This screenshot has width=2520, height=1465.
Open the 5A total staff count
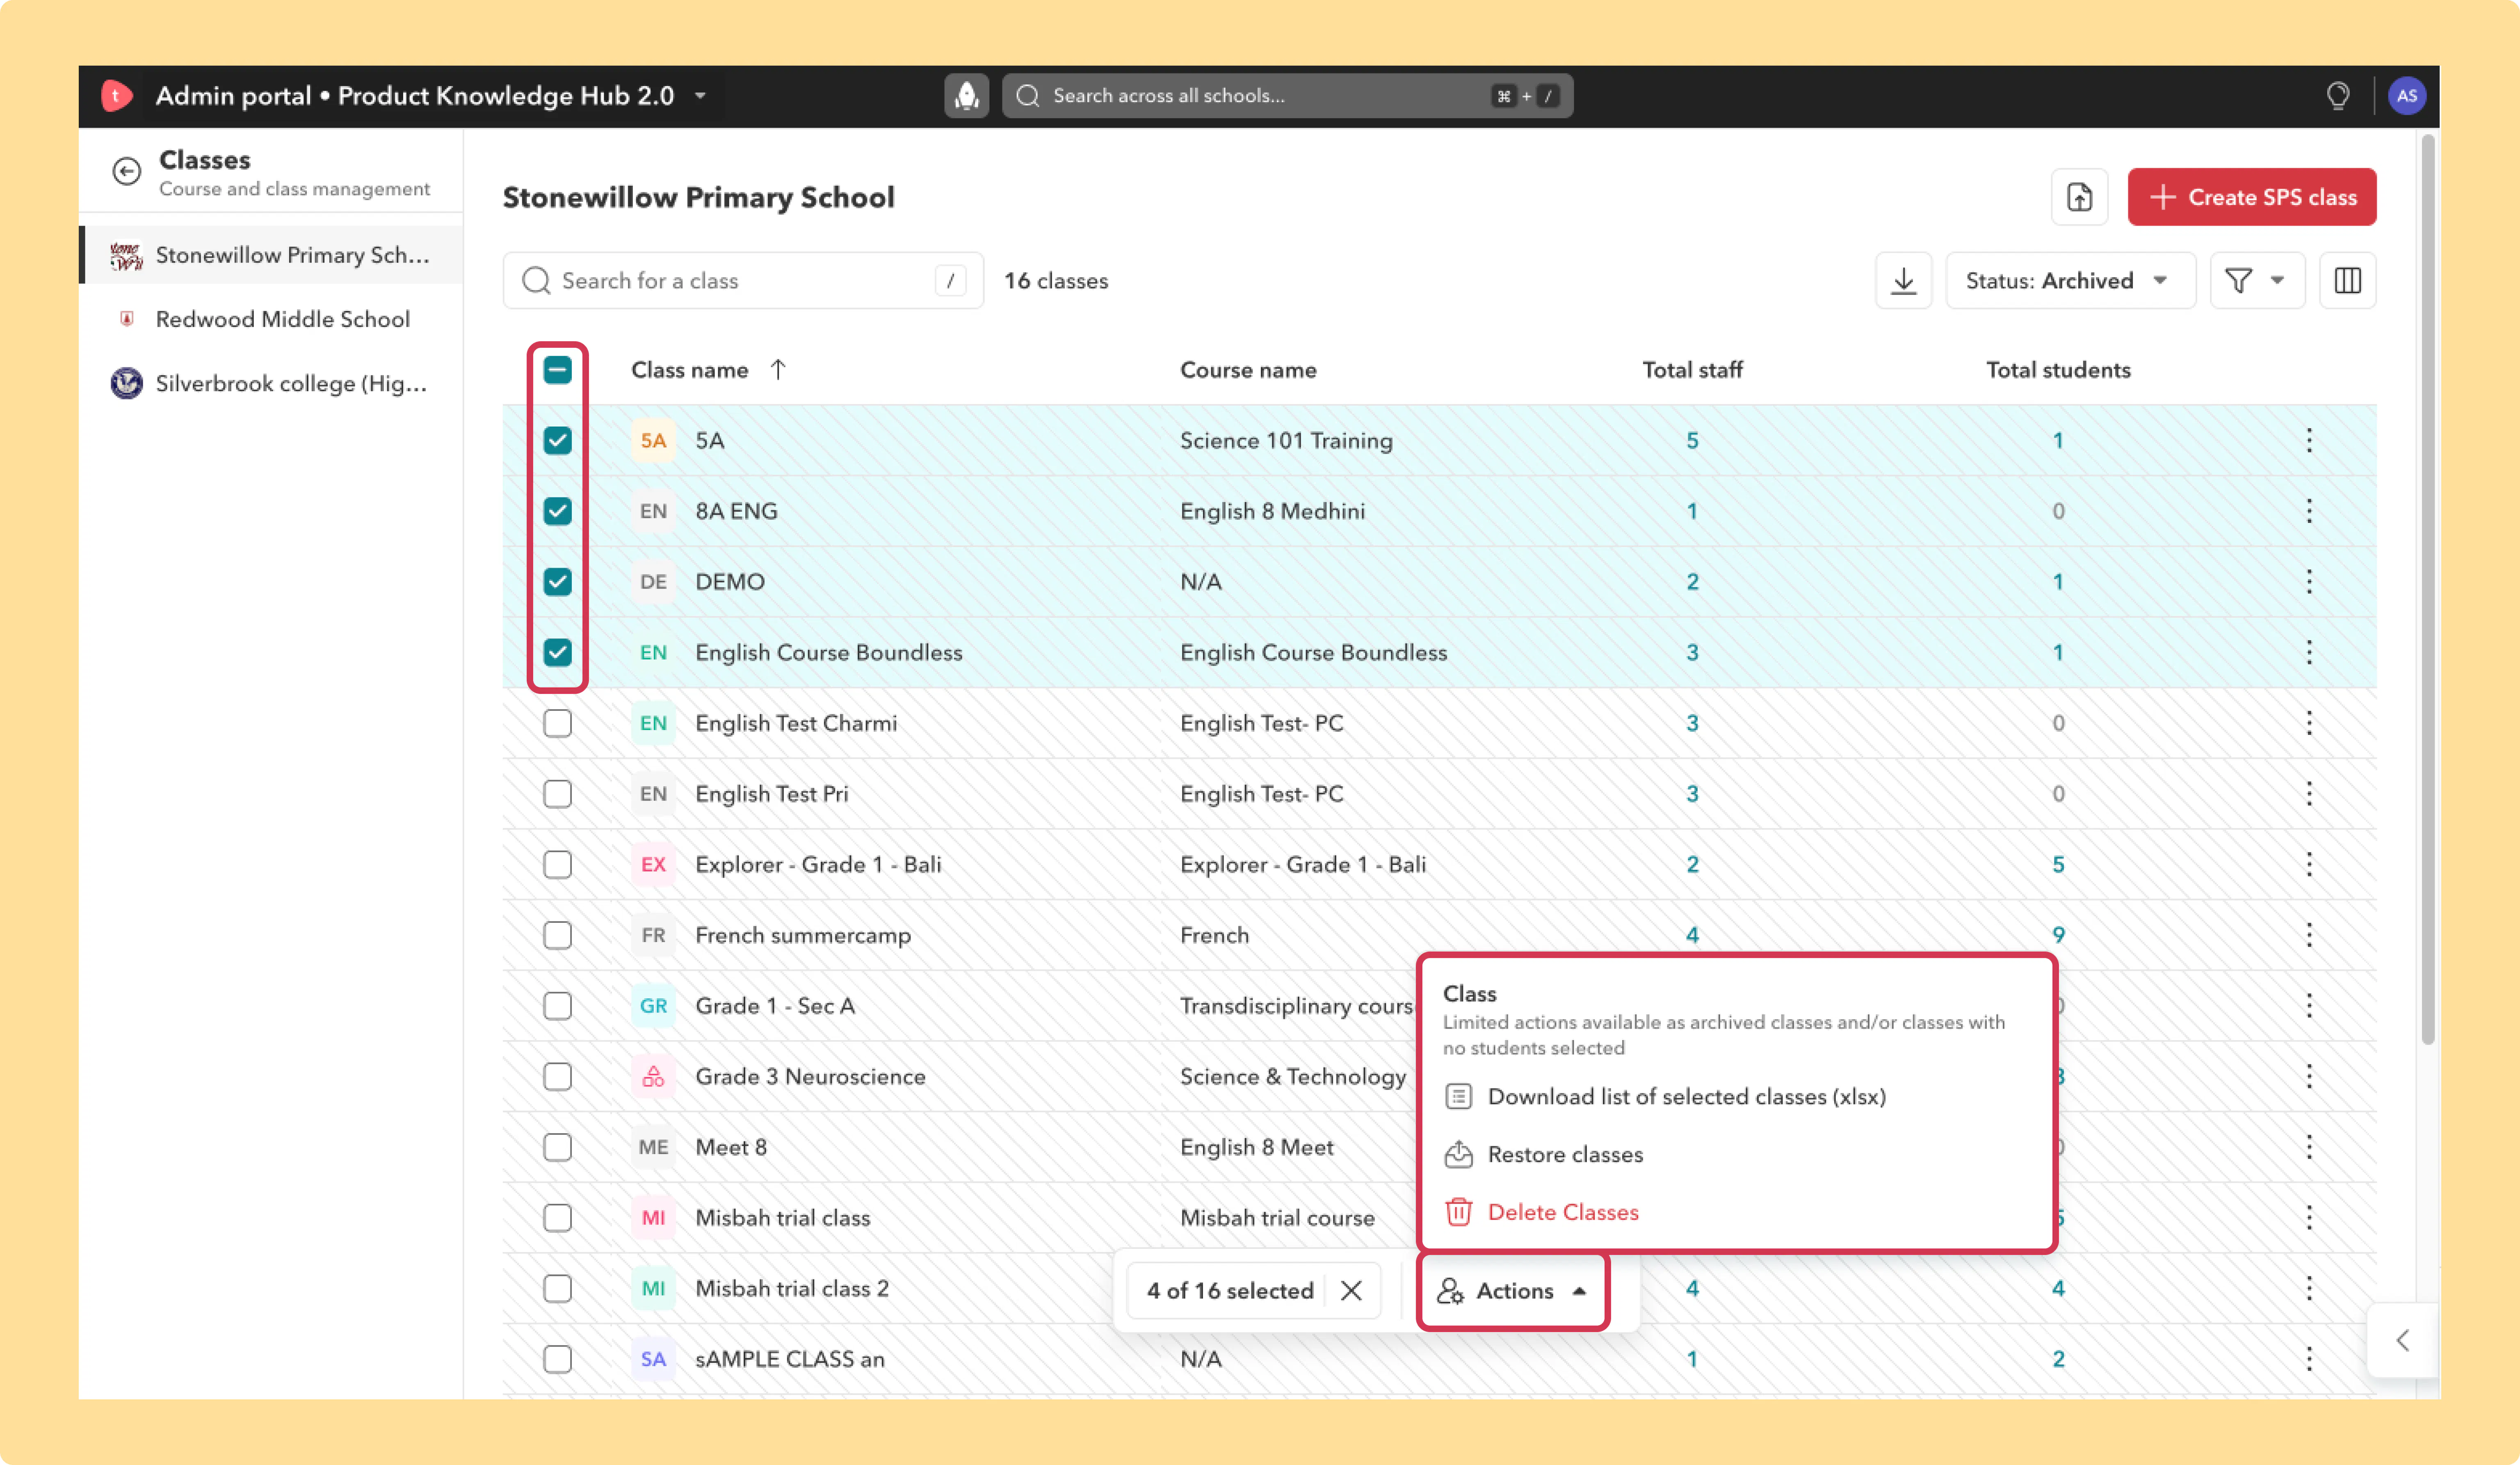click(1692, 441)
